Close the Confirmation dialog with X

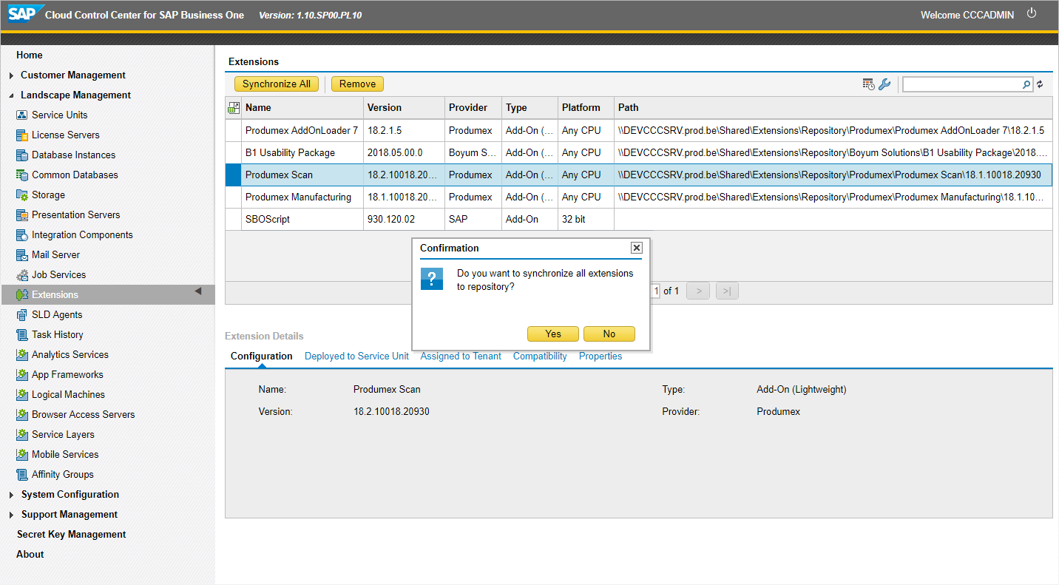(636, 248)
